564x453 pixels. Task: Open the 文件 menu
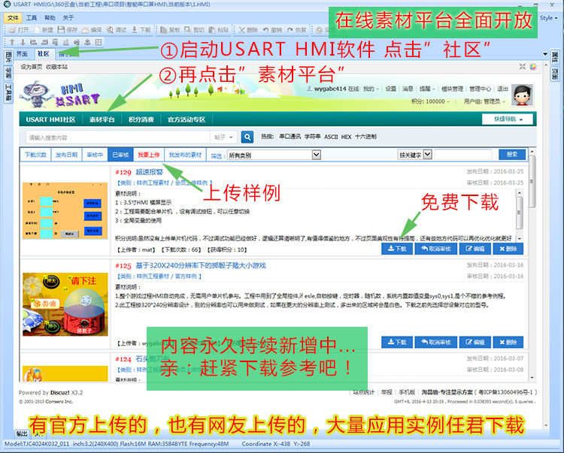[x=13, y=17]
